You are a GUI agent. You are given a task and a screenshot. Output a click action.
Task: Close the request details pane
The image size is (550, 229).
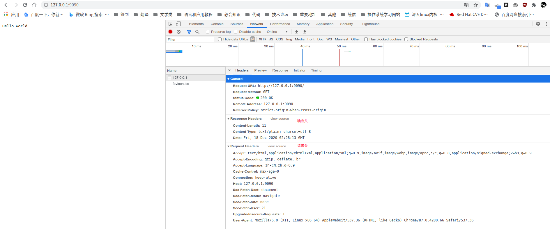[229, 70]
